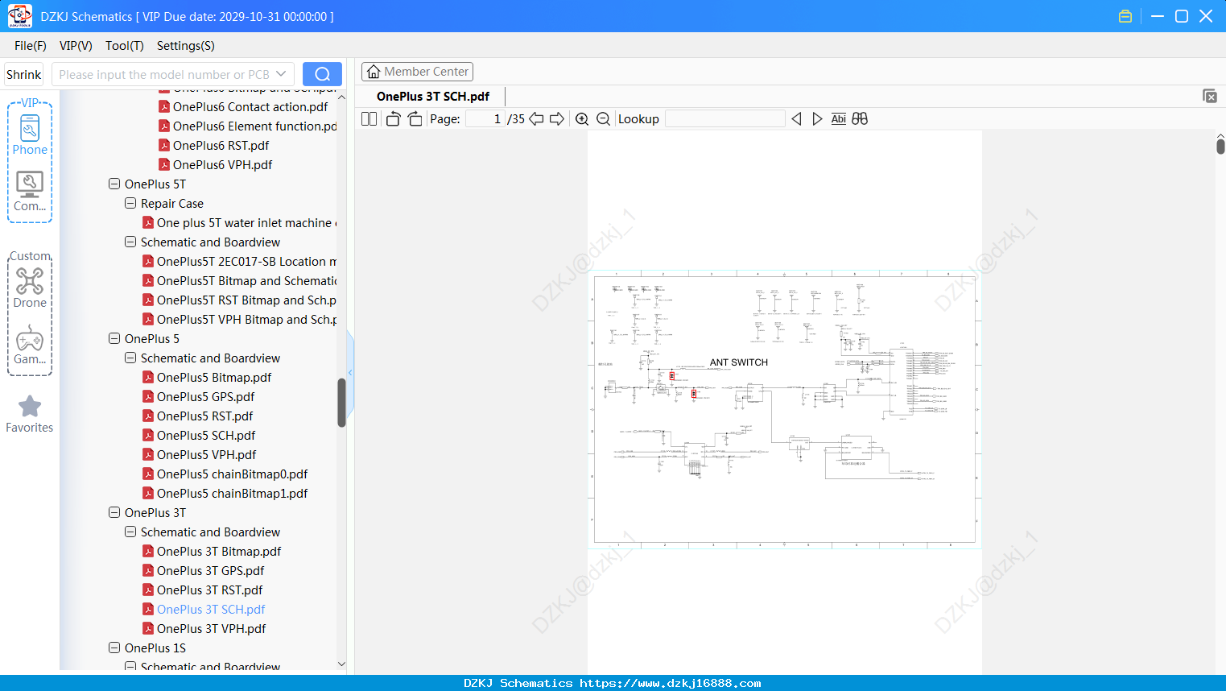This screenshot has width=1226, height=691.
Task: Toggle two-page layout view icon
Action: click(369, 119)
